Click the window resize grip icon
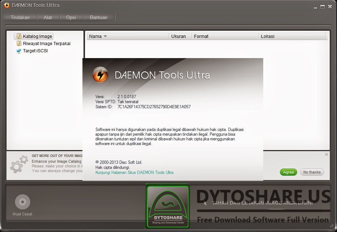Image resolution: width=337 pixels, height=232 pixels. coord(332,226)
